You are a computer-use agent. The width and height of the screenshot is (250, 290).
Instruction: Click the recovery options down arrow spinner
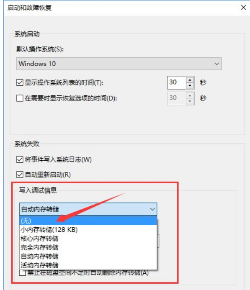click(x=190, y=101)
